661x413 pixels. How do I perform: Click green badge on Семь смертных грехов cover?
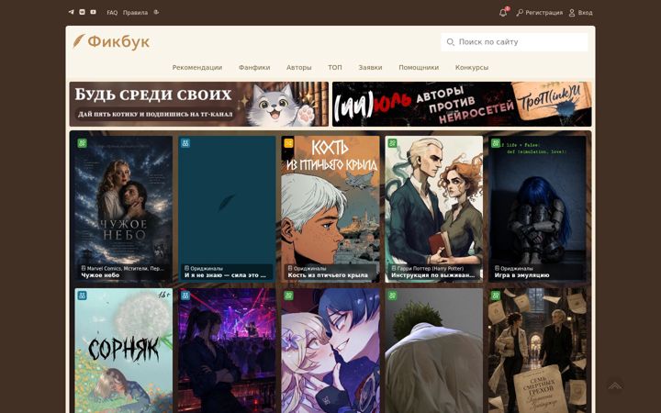click(496, 296)
